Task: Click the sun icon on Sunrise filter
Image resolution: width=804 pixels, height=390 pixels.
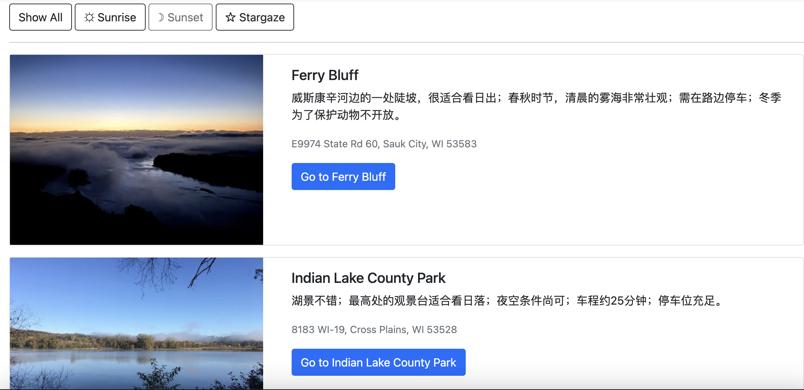Action: (x=89, y=17)
